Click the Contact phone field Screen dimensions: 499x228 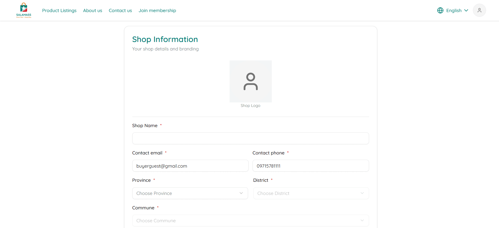311,166
